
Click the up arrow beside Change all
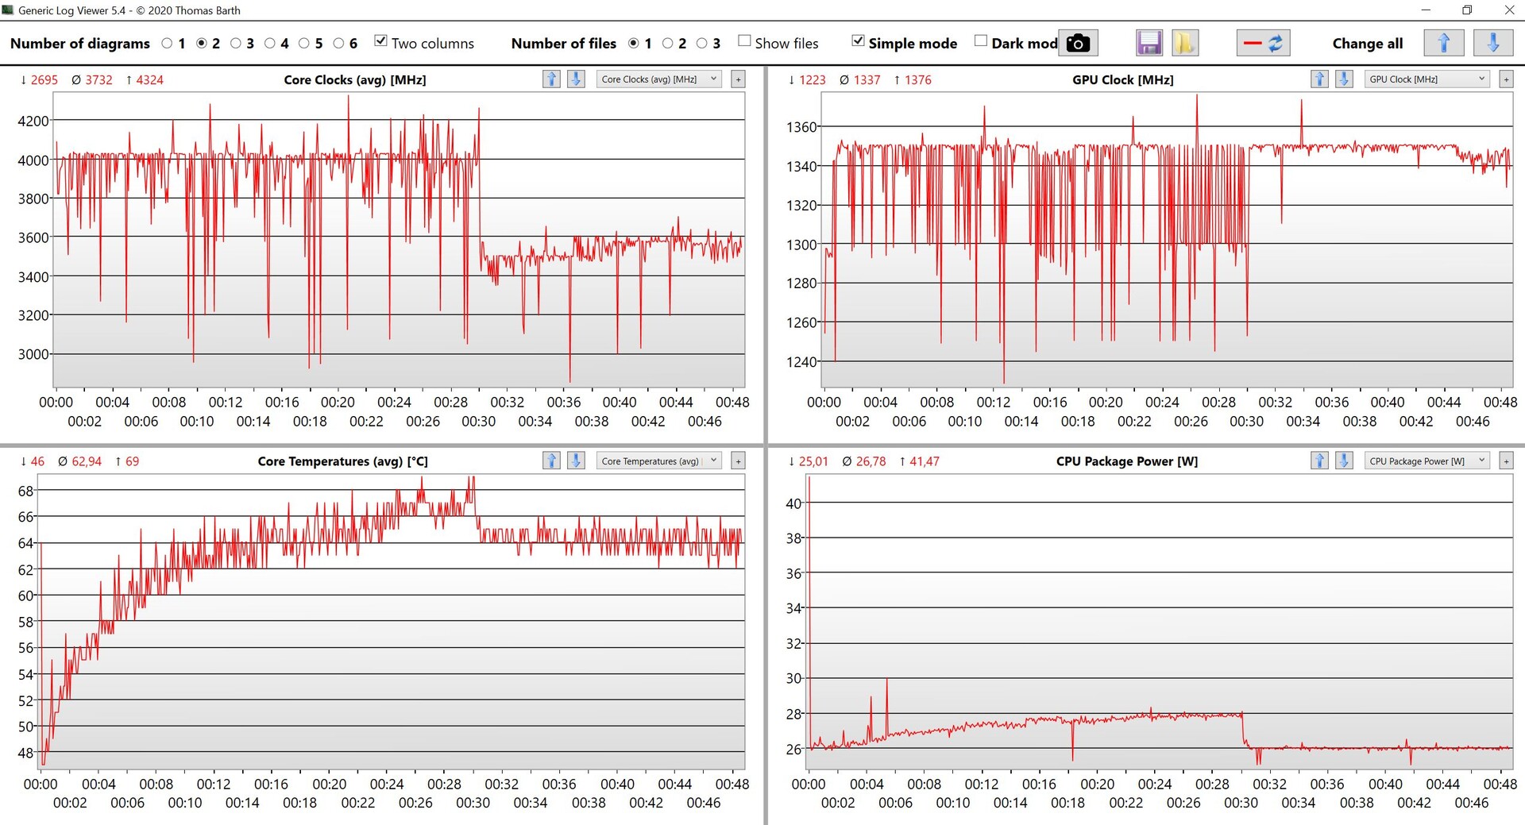coord(1444,43)
